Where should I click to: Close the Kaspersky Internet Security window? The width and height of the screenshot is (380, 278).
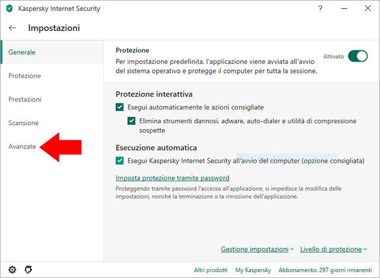366,8
